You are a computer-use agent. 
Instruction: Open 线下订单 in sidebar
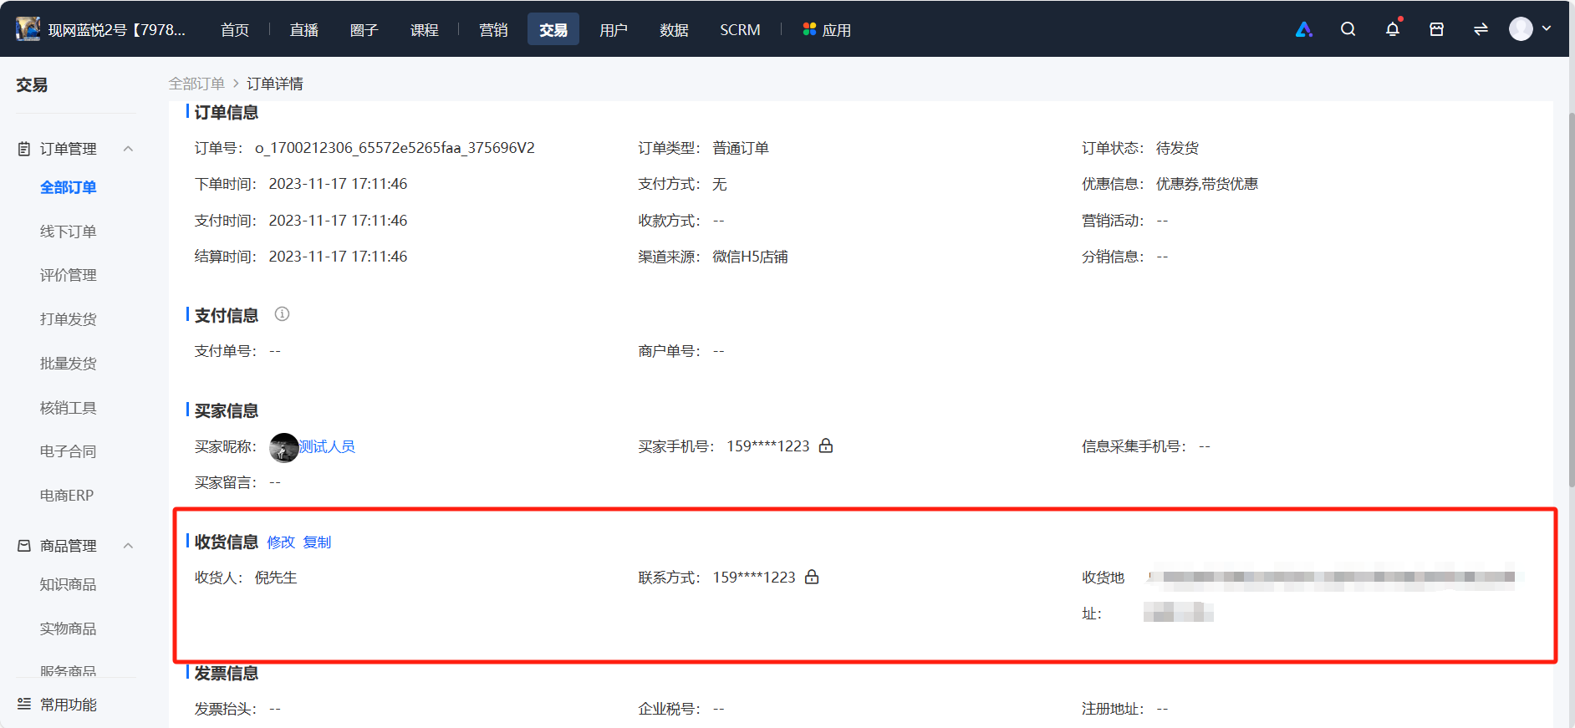69,232
